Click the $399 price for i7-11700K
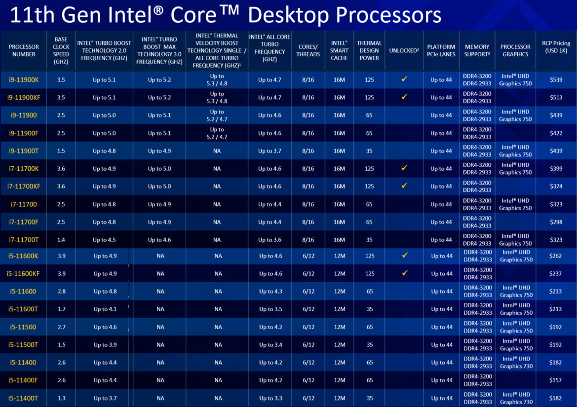The width and height of the screenshot is (577, 407). pos(556,168)
